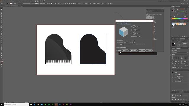
Task: Toggle visibility of the Fill appearance row
Action: tap(172, 78)
